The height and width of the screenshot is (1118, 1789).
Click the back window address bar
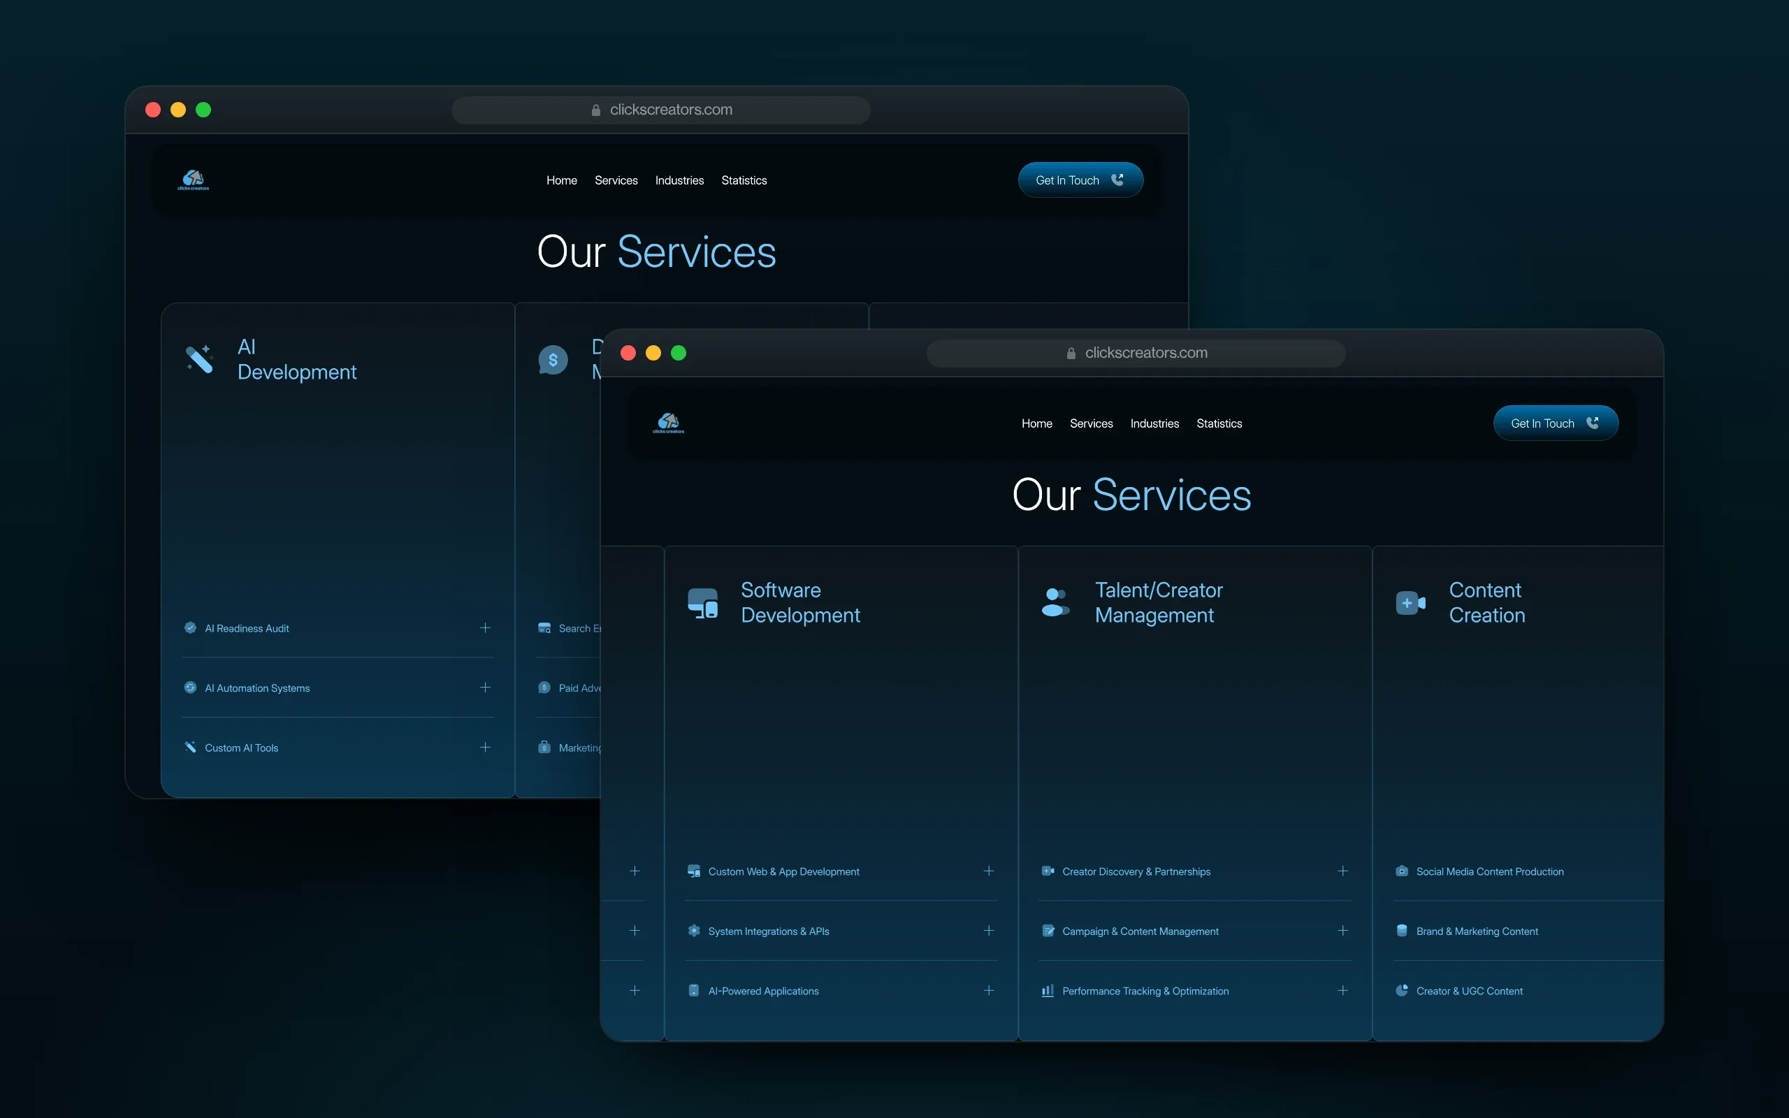pyautogui.click(x=660, y=110)
